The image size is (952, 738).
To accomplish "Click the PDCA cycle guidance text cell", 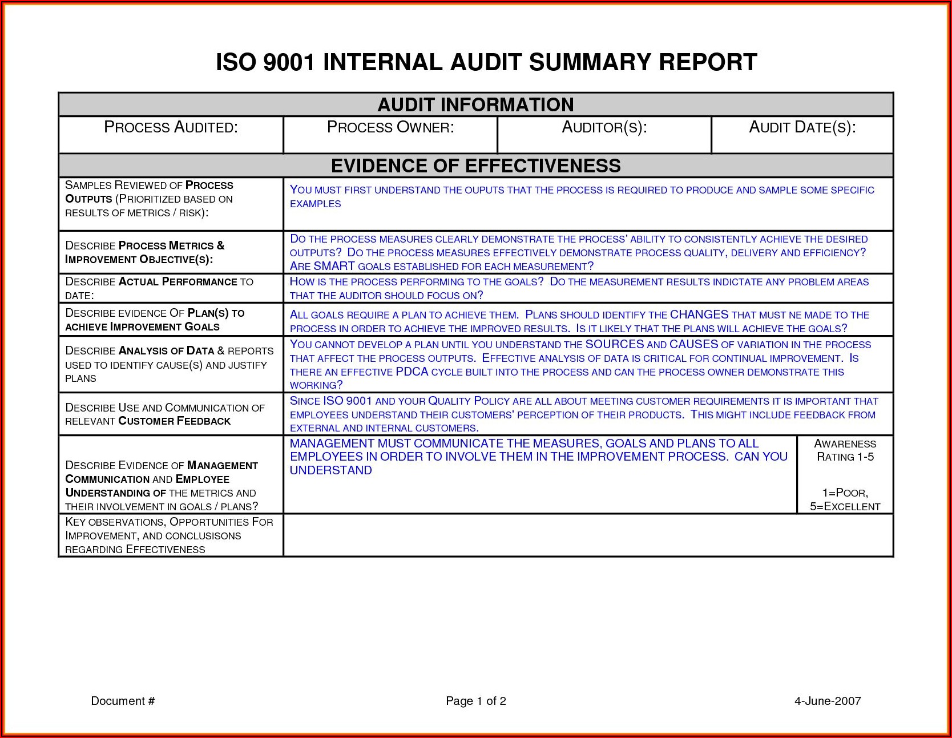I will [x=588, y=365].
